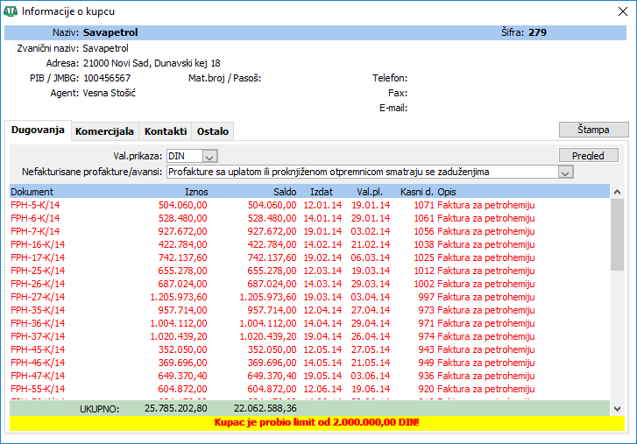Click the Val.pl. column header

[x=370, y=192]
